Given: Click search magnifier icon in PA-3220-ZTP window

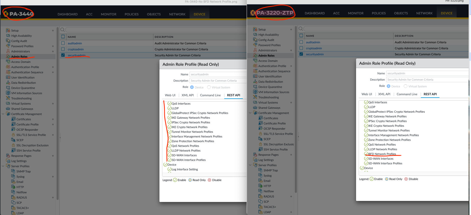Looking at the screenshot, I should (x=301, y=28).
